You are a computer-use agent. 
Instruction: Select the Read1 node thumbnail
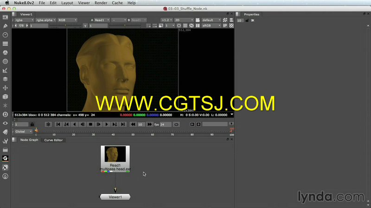(115, 154)
